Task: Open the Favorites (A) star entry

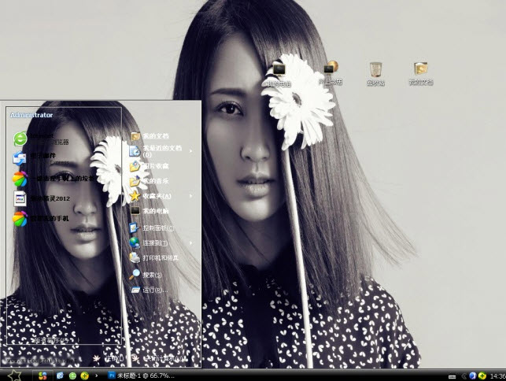Action: pos(151,196)
